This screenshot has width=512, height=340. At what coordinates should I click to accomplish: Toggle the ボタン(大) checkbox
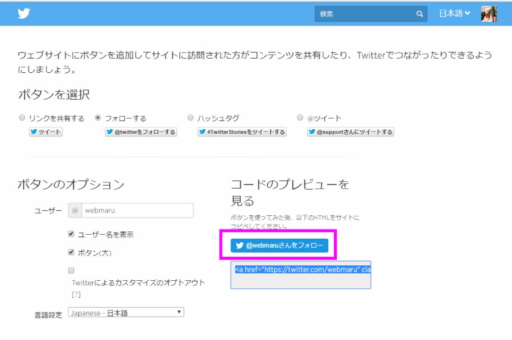[71, 252]
